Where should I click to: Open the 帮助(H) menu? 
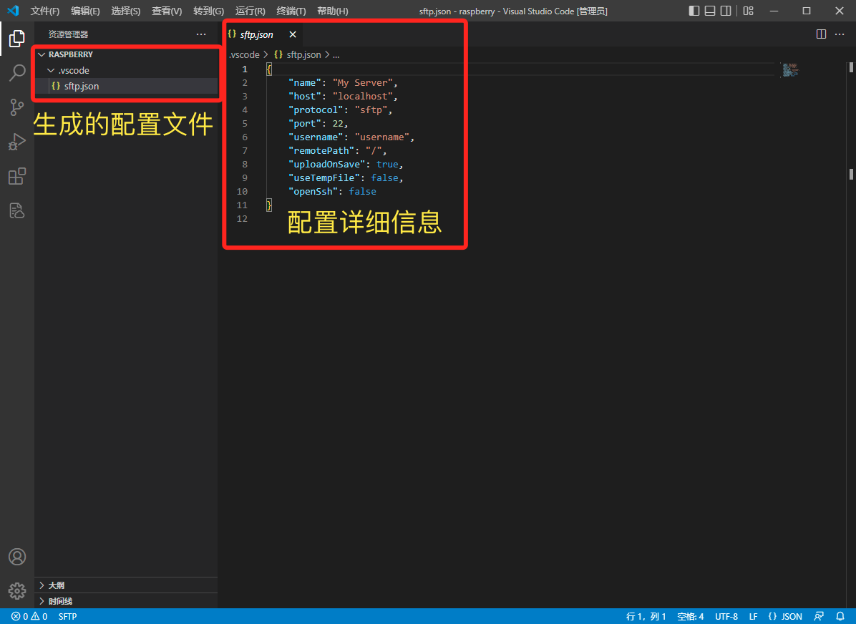(x=333, y=11)
